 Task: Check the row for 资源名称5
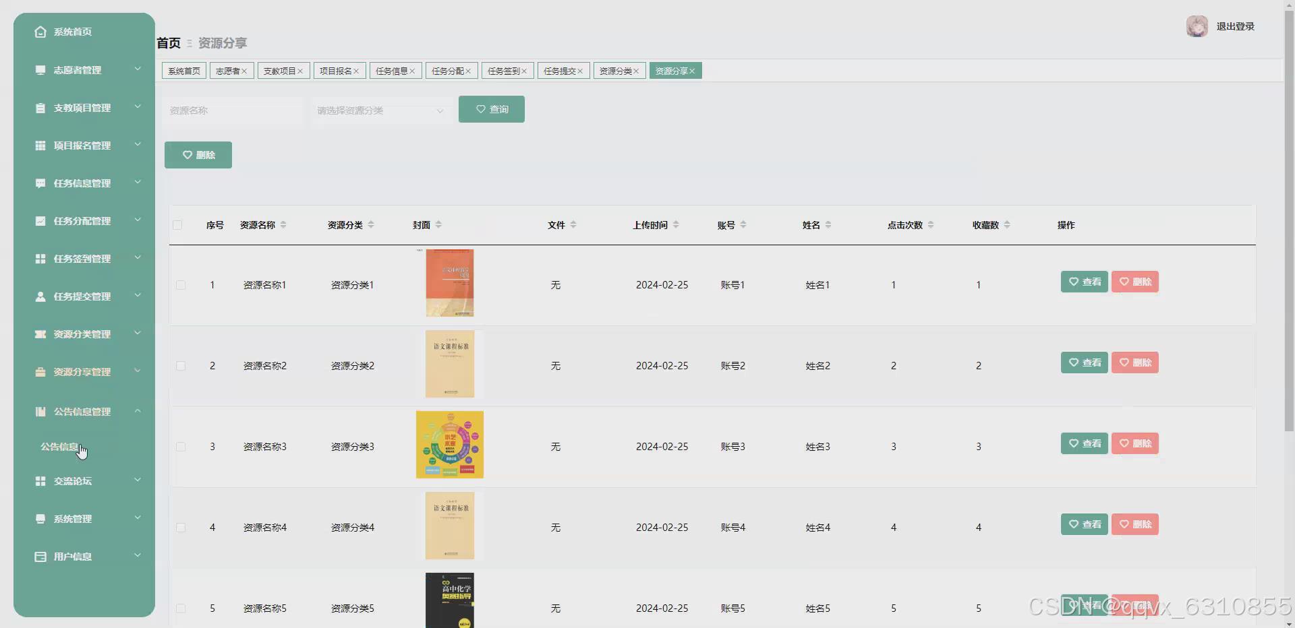181,608
